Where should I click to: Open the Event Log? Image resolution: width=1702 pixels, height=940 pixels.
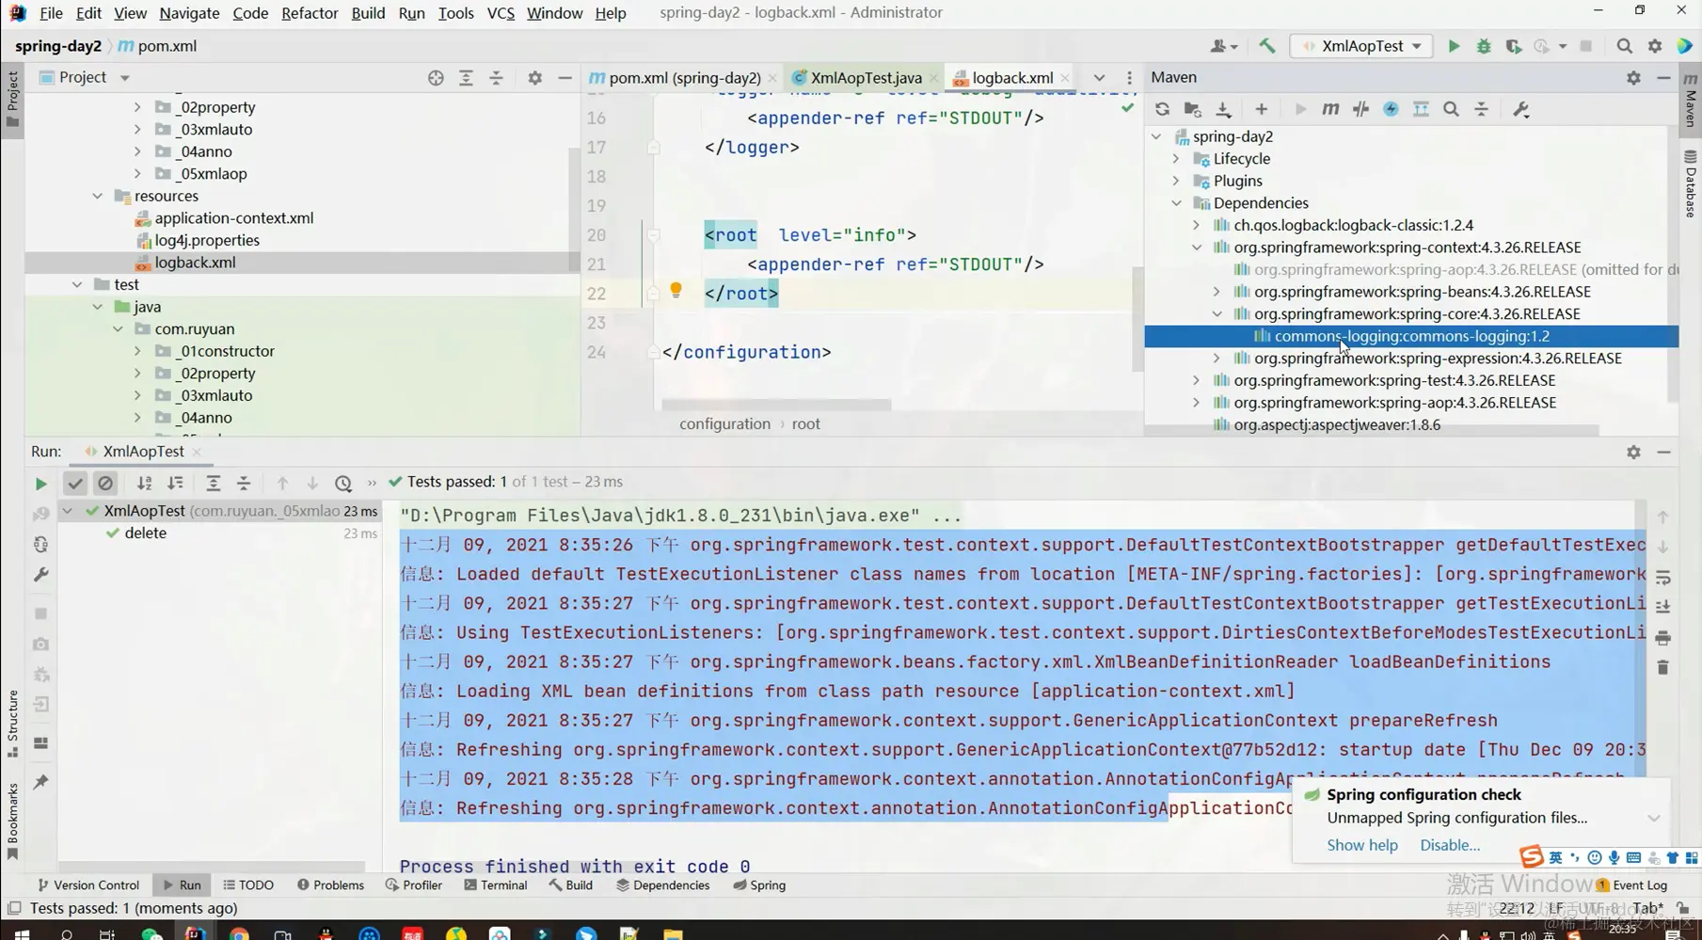[x=1631, y=884]
